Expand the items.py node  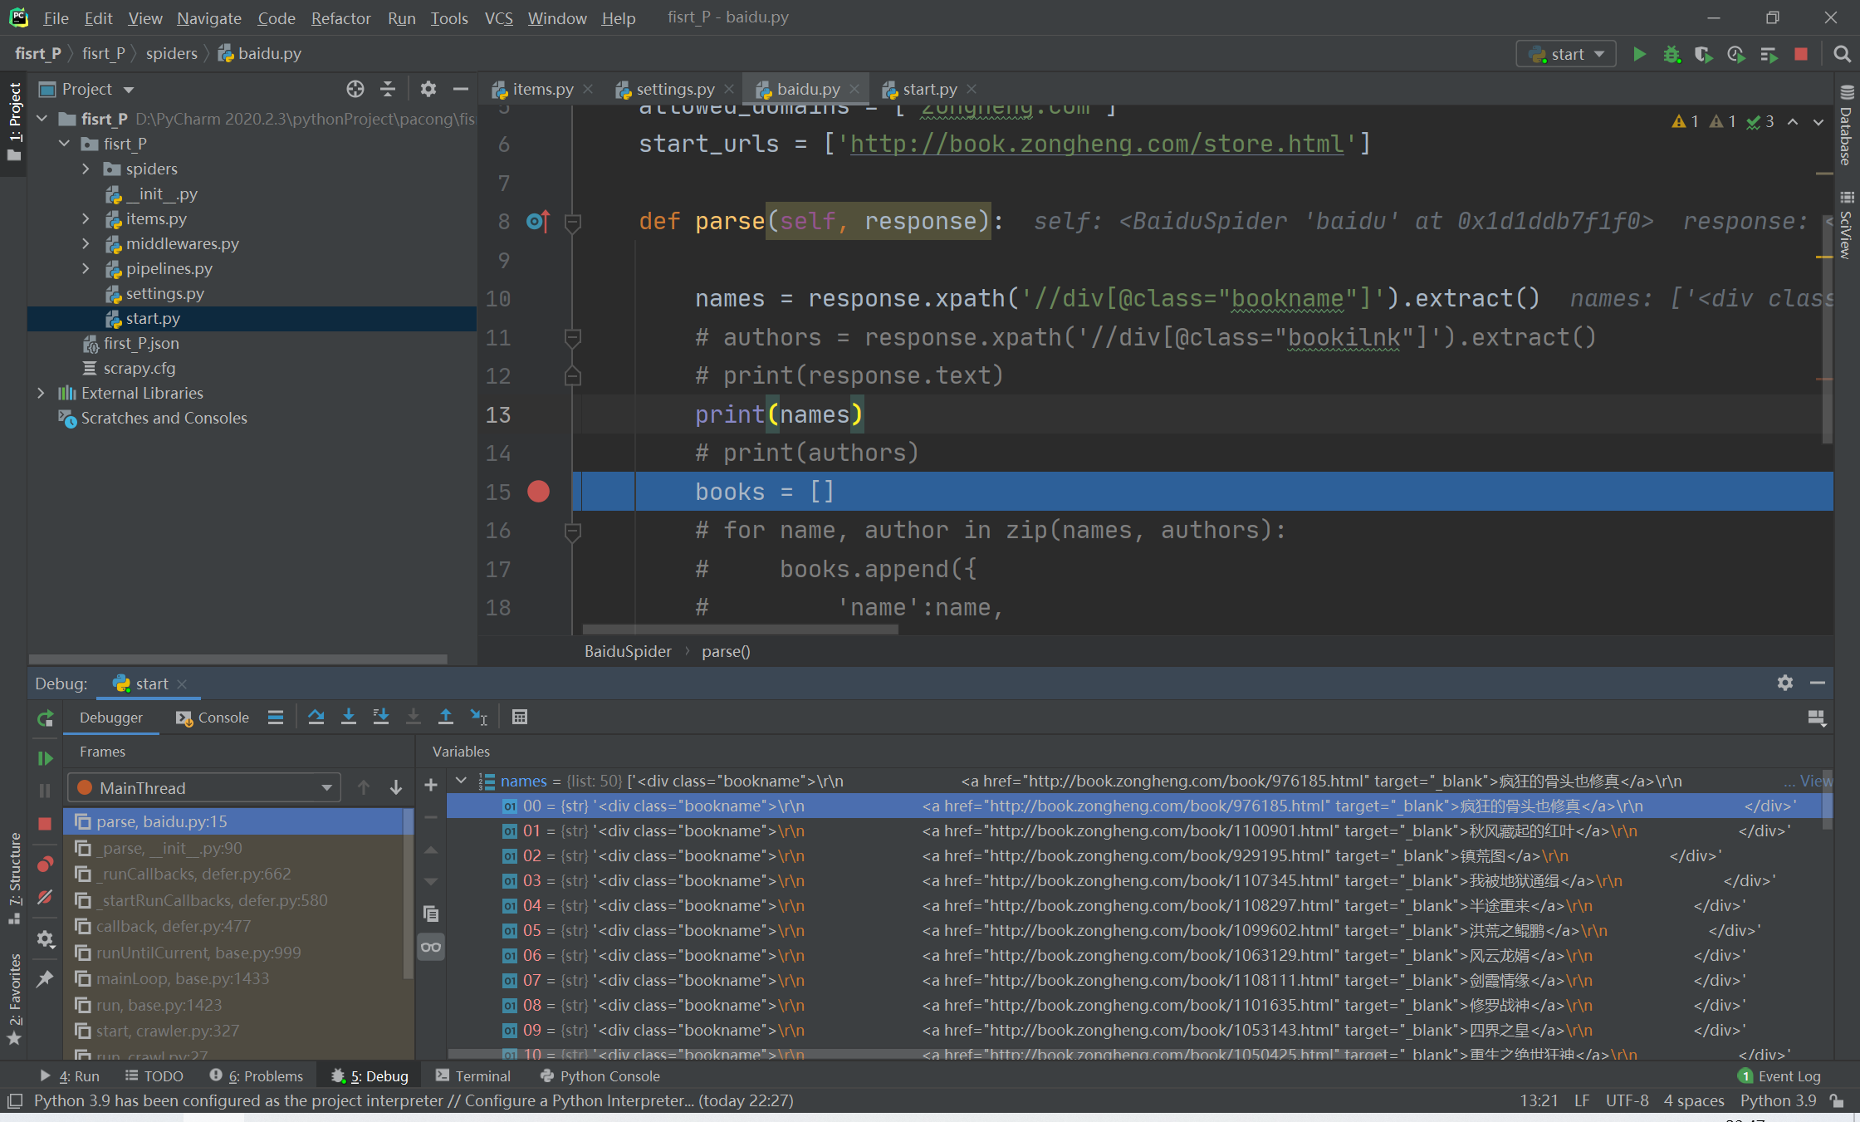pyautogui.click(x=86, y=218)
